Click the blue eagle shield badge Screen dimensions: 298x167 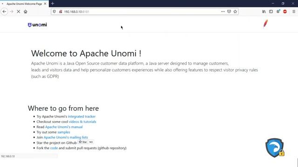point(275,148)
